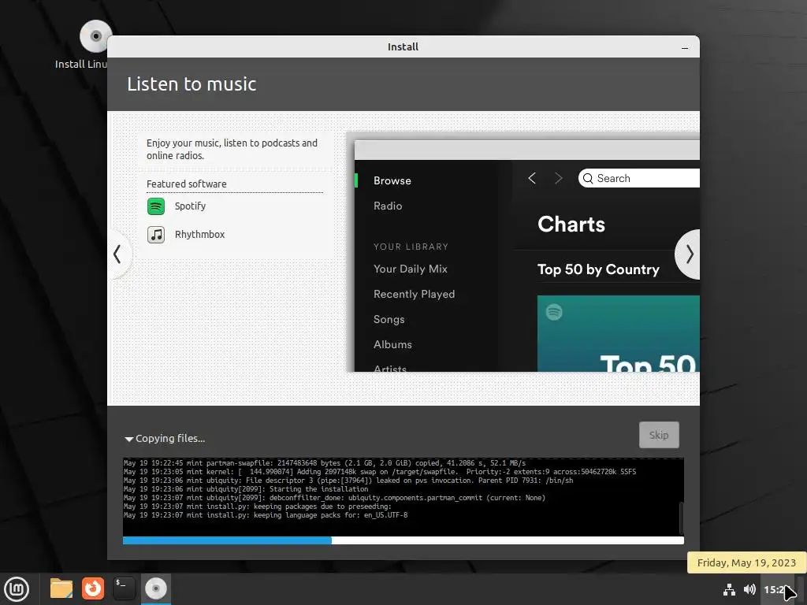
Task: Go to the previous slideshow slide
Action: point(119,254)
